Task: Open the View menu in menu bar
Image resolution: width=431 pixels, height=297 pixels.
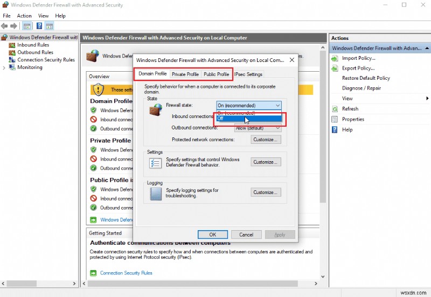Action: 43,16
